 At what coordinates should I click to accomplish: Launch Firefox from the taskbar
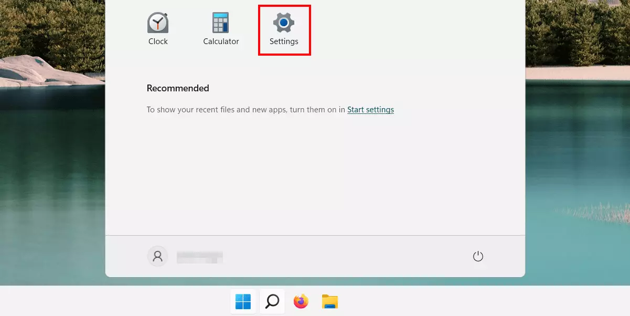click(301, 301)
